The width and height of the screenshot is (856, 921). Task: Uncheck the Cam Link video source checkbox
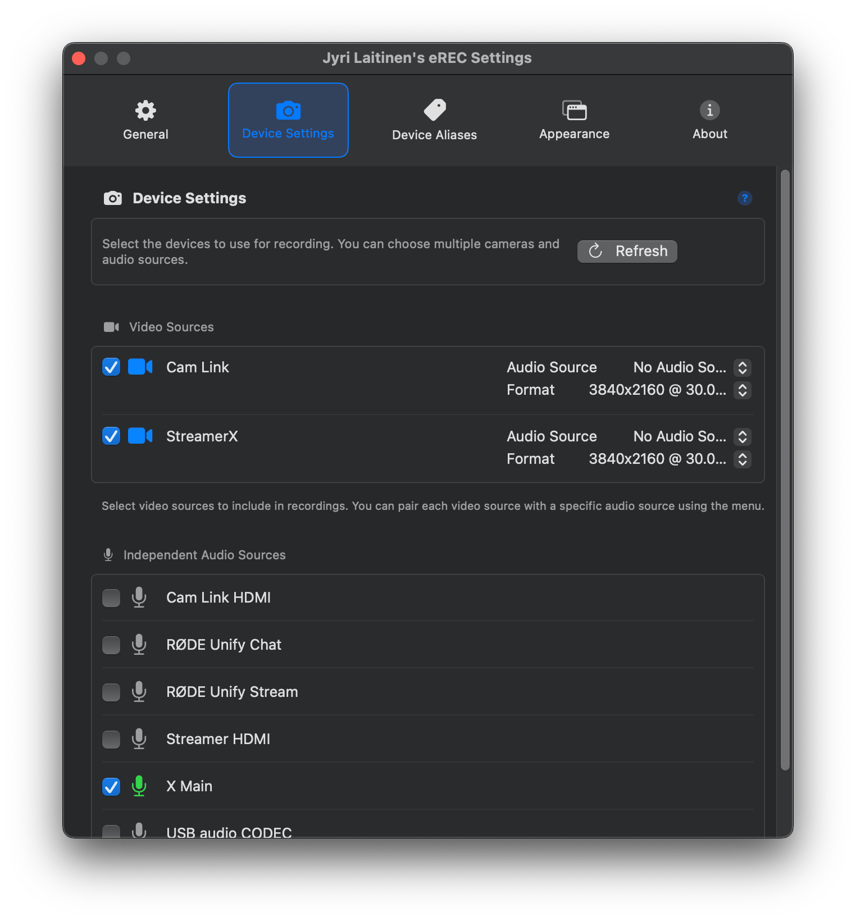(111, 367)
